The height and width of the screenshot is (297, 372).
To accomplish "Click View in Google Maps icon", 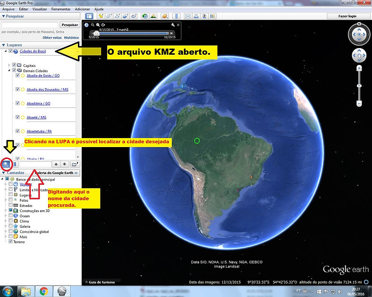I will pyautogui.click(x=212, y=16).
